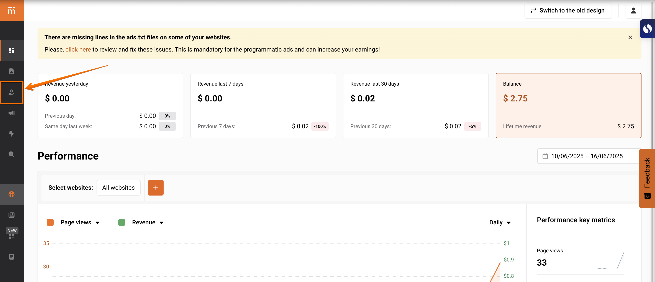This screenshot has width=655, height=282.
Task: Open the lightning bolt icon in sidebar
Action: 12,134
